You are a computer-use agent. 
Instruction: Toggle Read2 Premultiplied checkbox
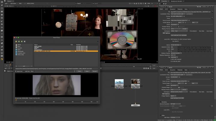pyautogui.click(x=189, y=31)
